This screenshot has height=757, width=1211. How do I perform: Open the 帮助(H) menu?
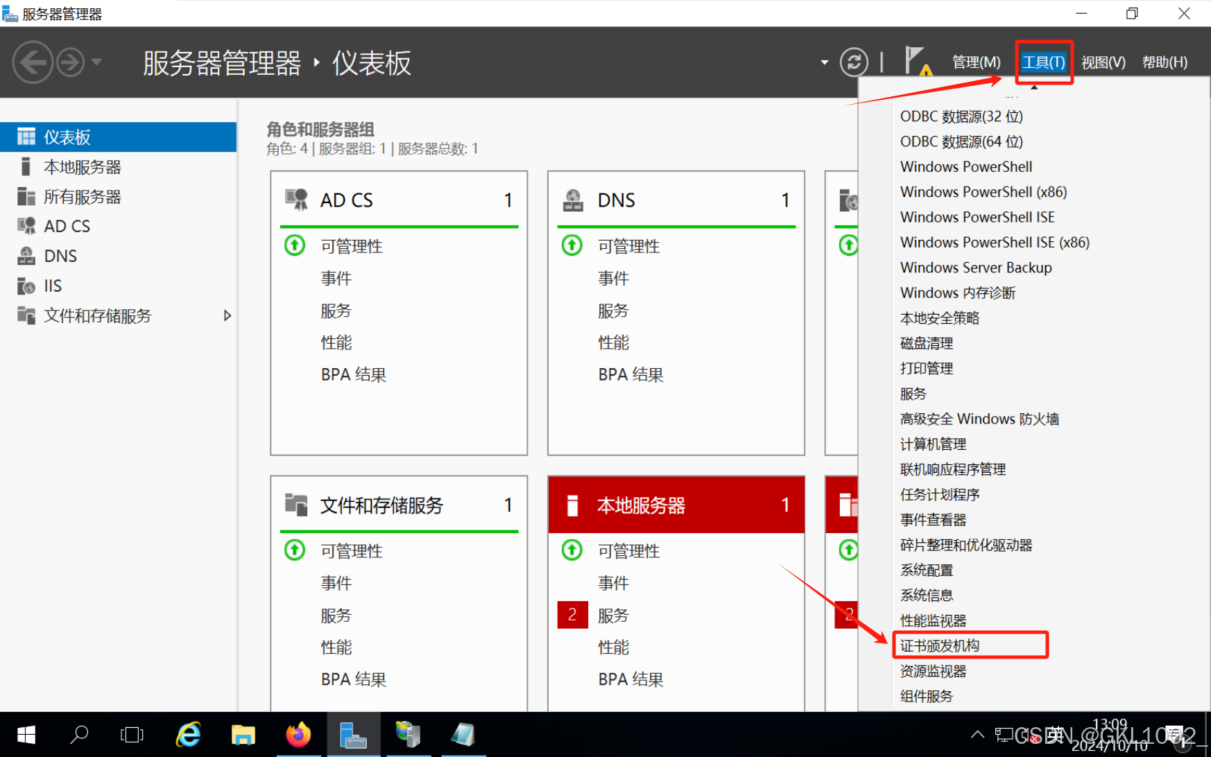1165,62
